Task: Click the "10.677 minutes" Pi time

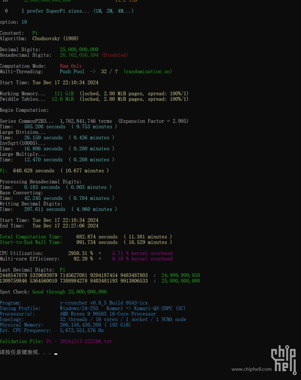Action: 84,171
